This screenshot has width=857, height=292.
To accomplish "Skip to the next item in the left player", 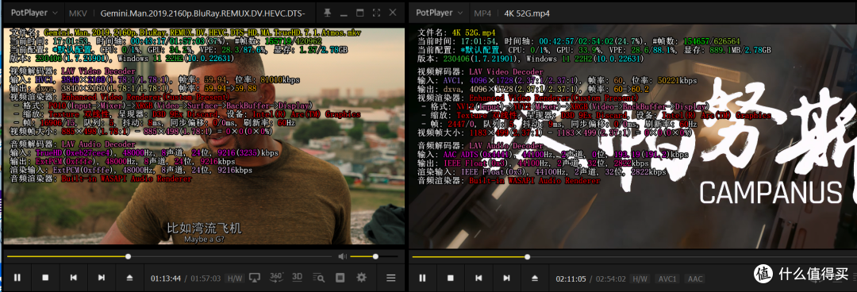I will tap(101, 278).
